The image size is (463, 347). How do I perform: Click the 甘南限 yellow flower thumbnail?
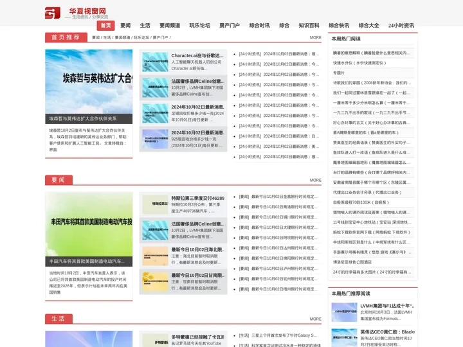click(x=155, y=282)
